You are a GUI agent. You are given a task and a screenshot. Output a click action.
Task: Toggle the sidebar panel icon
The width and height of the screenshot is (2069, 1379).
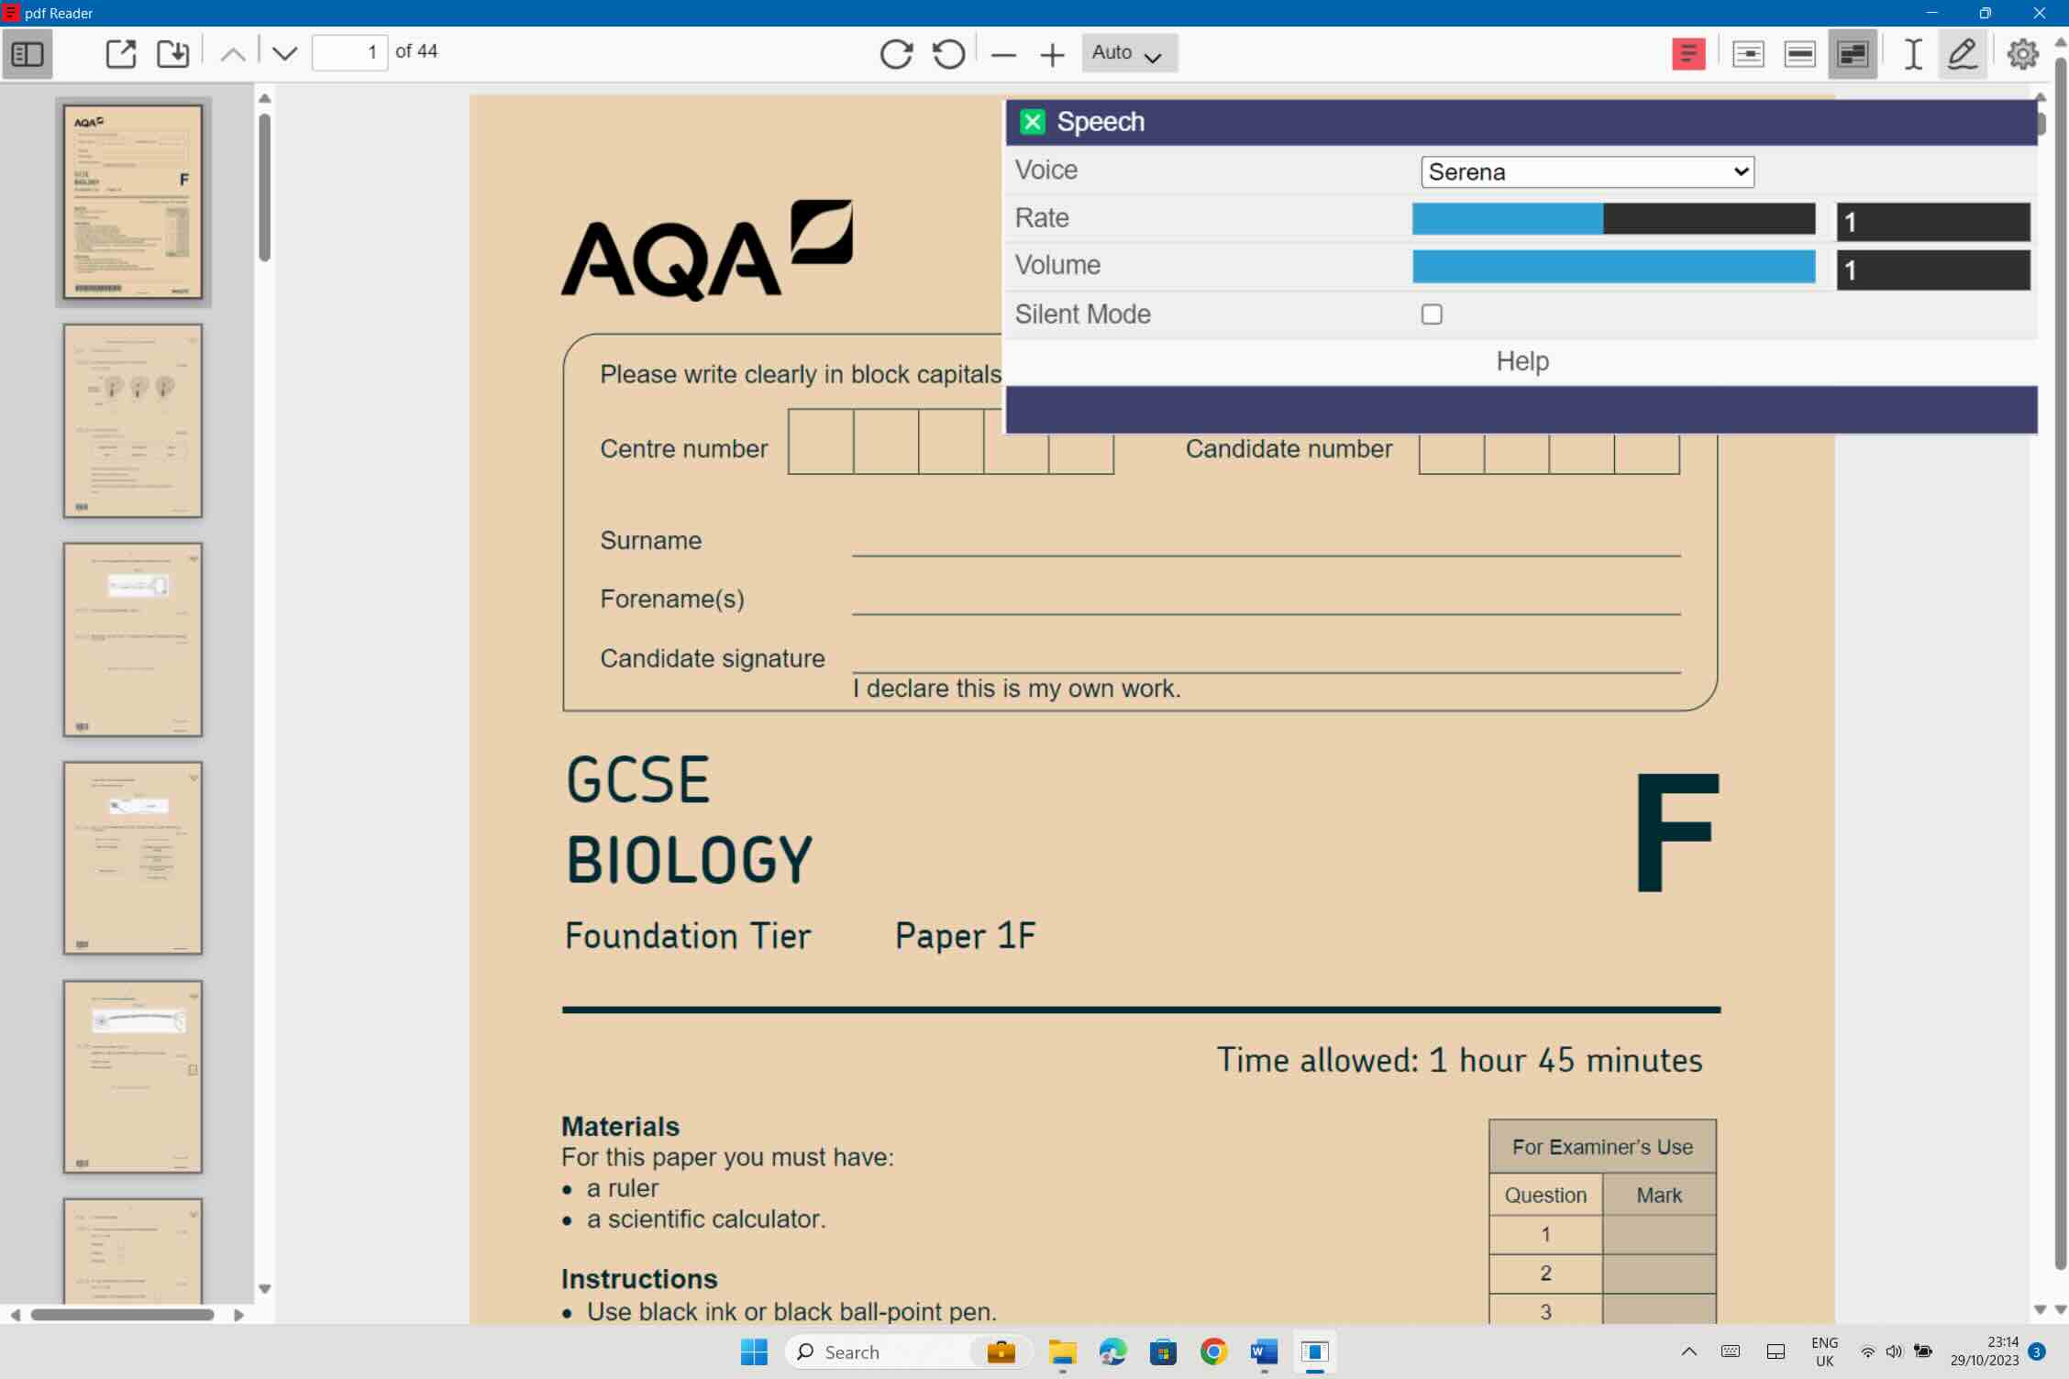tap(28, 53)
